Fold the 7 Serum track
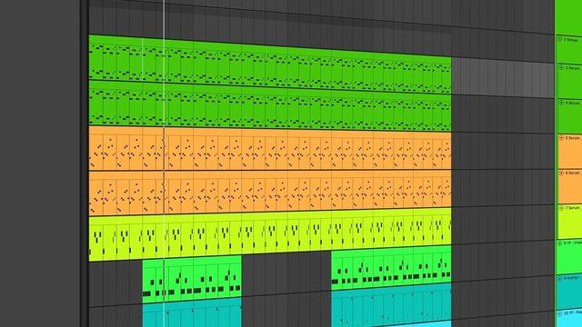 point(561,208)
